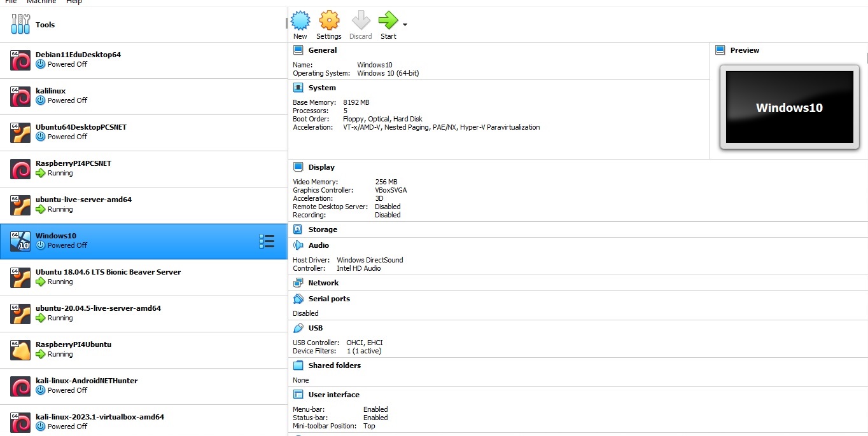Select the ubuntu-live-server-amd64 machine name
Screen dimensions: 868x436
tap(84, 200)
